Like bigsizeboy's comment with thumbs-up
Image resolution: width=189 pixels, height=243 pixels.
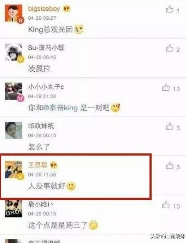tap(169, 9)
